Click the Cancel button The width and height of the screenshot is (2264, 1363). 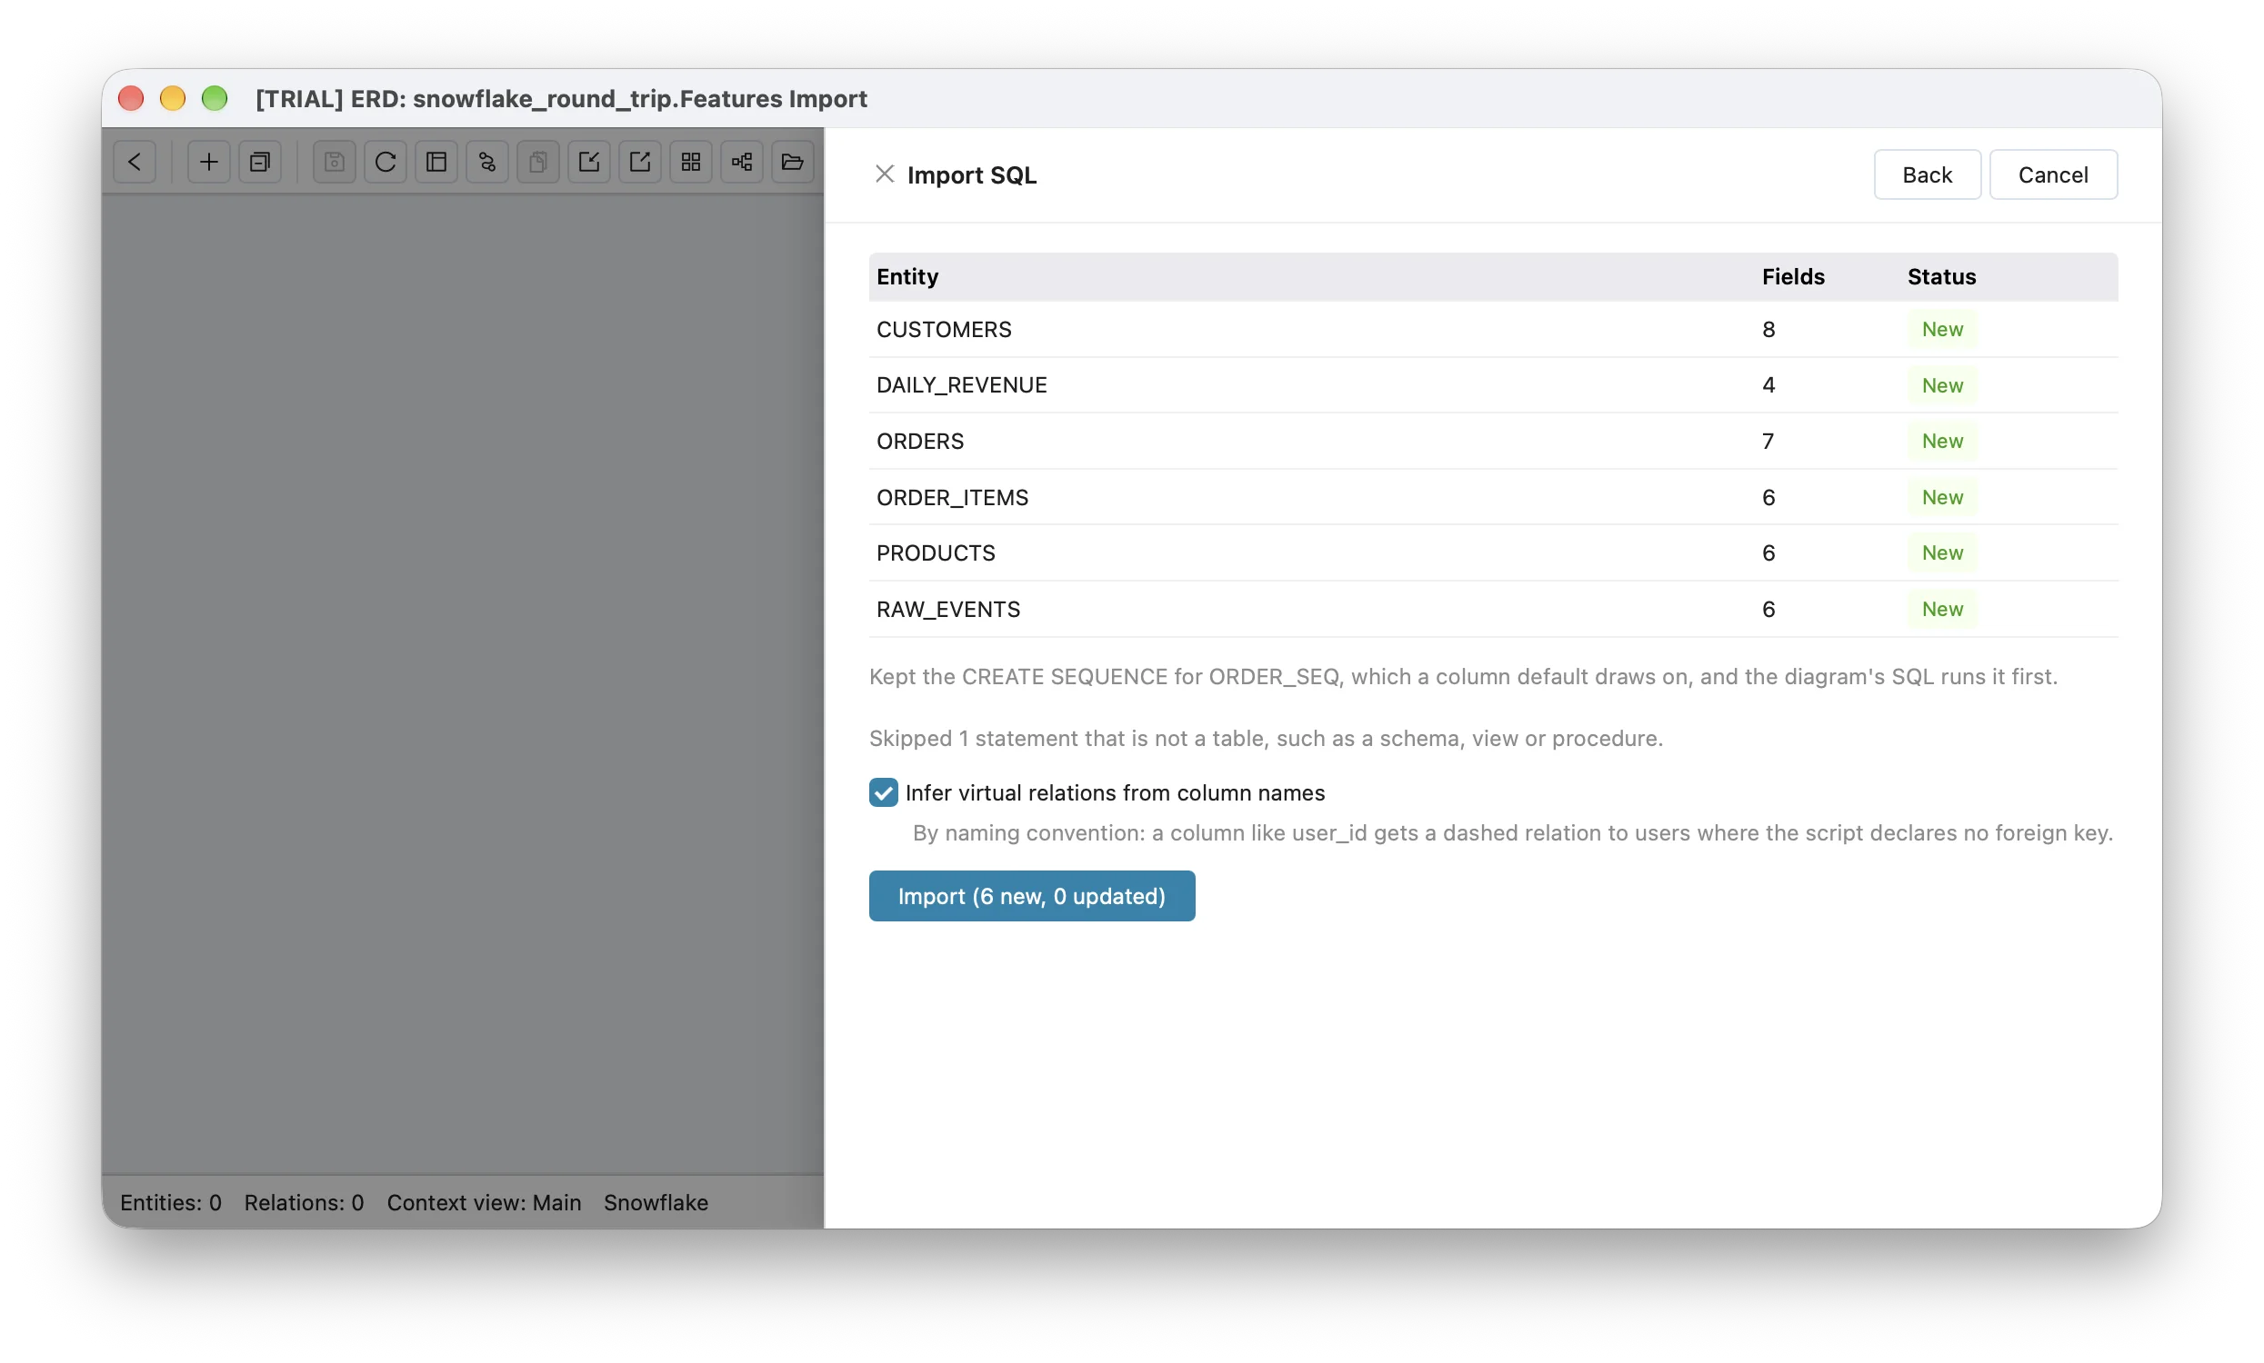click(x=2054, y=174)
